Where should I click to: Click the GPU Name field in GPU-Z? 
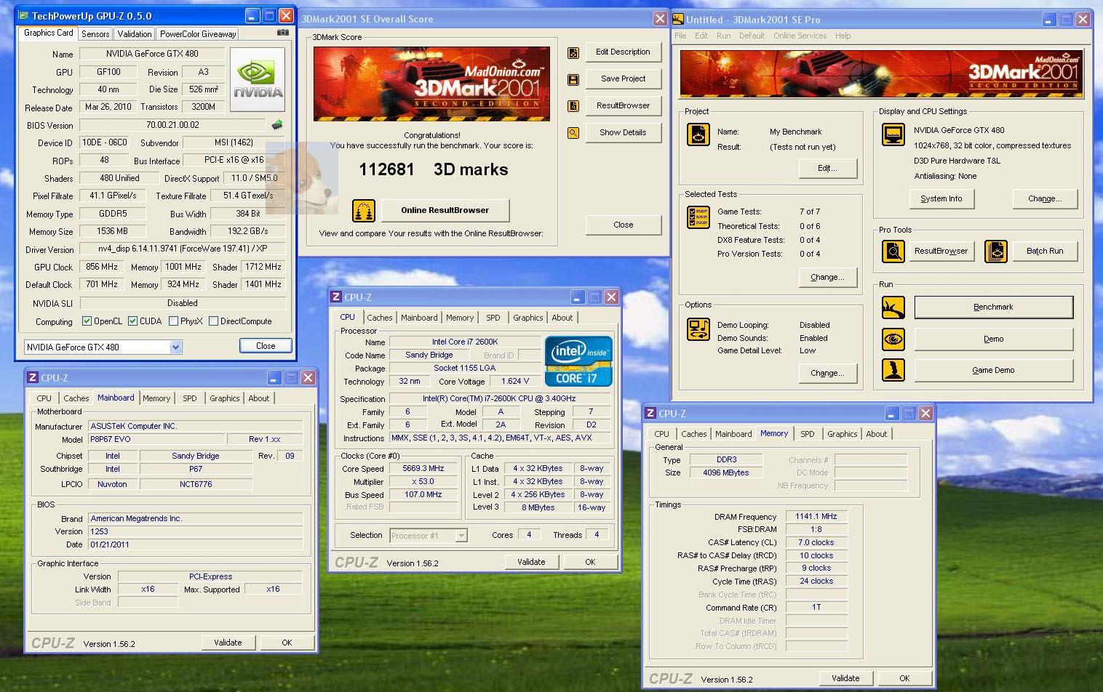(x=152, y=54)
